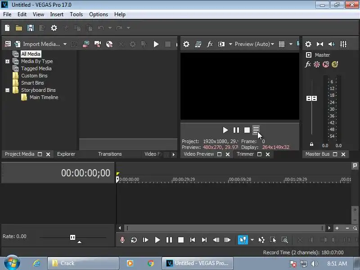Select Main Timeline storyboard bin
Image resolution: width=360 pixels, height=270 pixels.
[44, 97]
